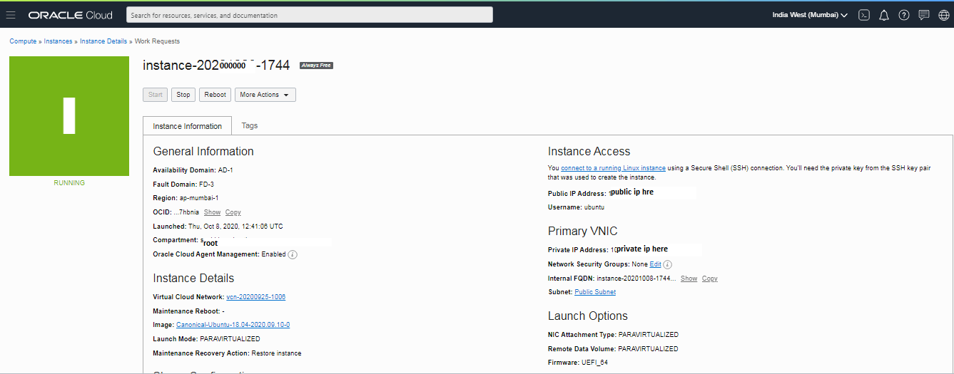Go to Compute breadcrumb
The width and height of the screenshot is (954, 374).
pos(23,41)
